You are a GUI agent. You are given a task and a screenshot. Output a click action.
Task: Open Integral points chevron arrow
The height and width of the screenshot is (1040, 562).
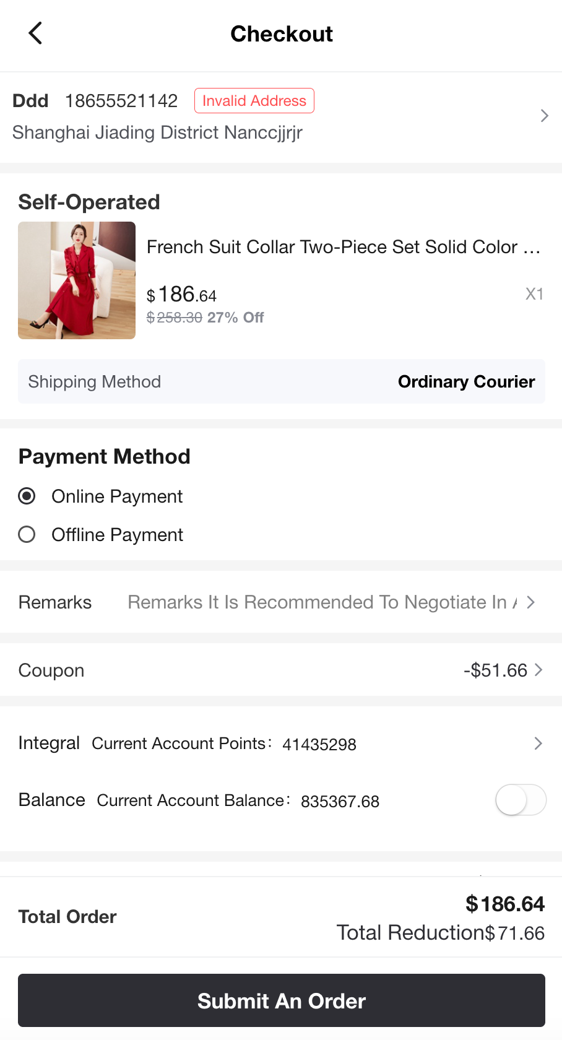coord(538,743)
